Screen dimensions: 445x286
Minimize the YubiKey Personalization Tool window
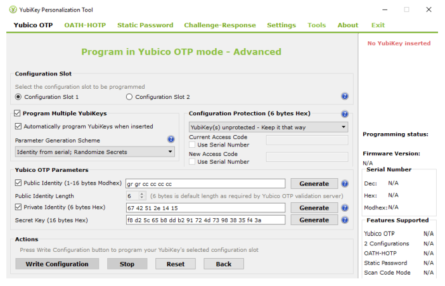point(385,10)
